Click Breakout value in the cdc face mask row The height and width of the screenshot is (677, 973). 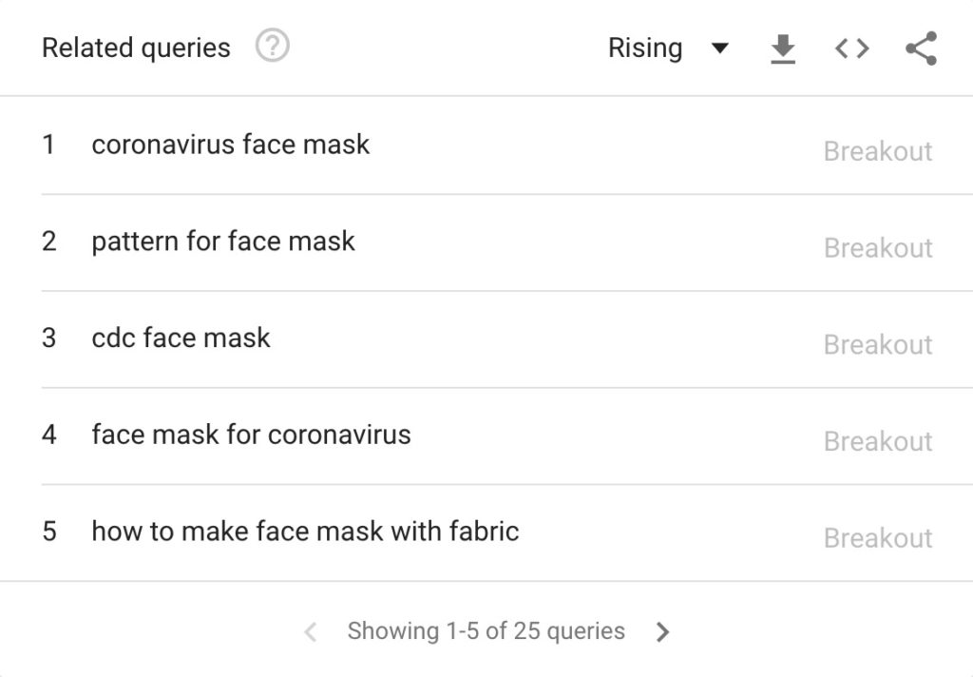coord(877,344)
